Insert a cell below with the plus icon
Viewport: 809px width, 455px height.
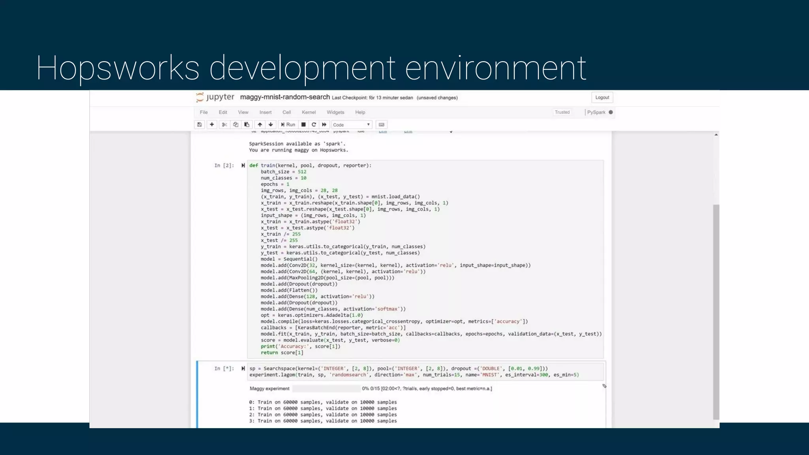[212, 124]
